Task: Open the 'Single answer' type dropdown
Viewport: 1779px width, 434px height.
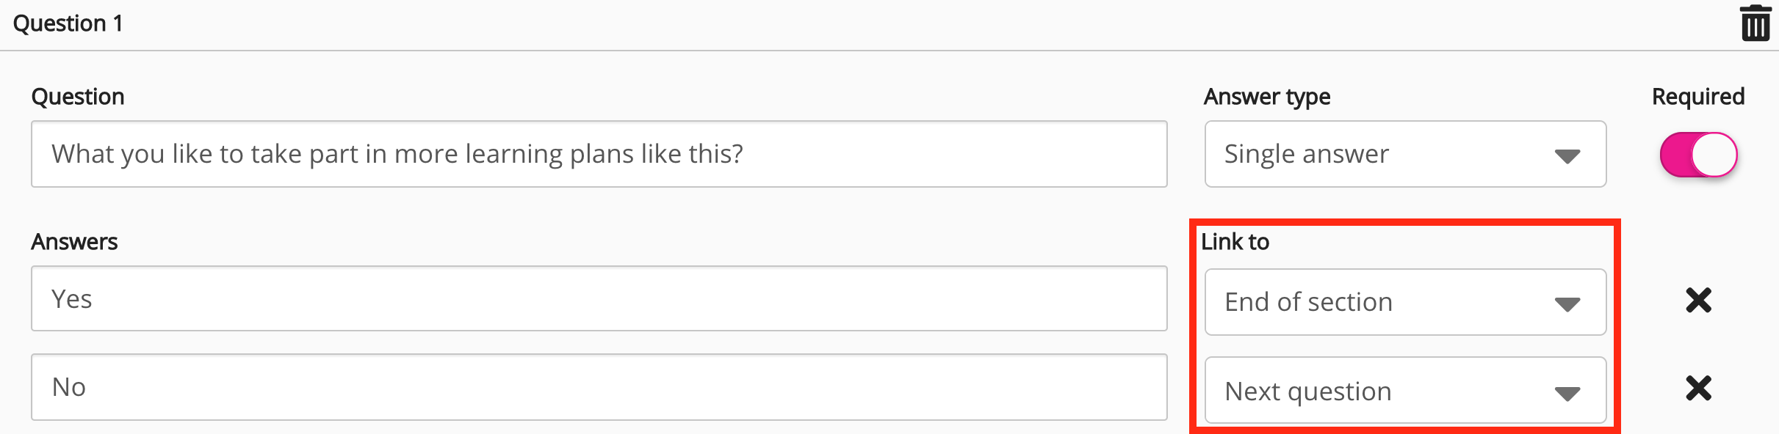Action: pyautogui.click(x=1404, y=154)
